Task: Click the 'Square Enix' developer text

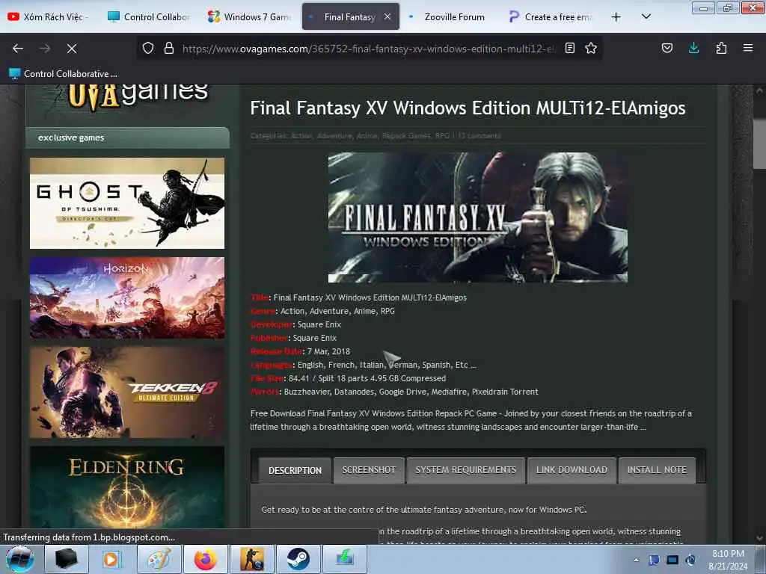Action: [319, 324]
